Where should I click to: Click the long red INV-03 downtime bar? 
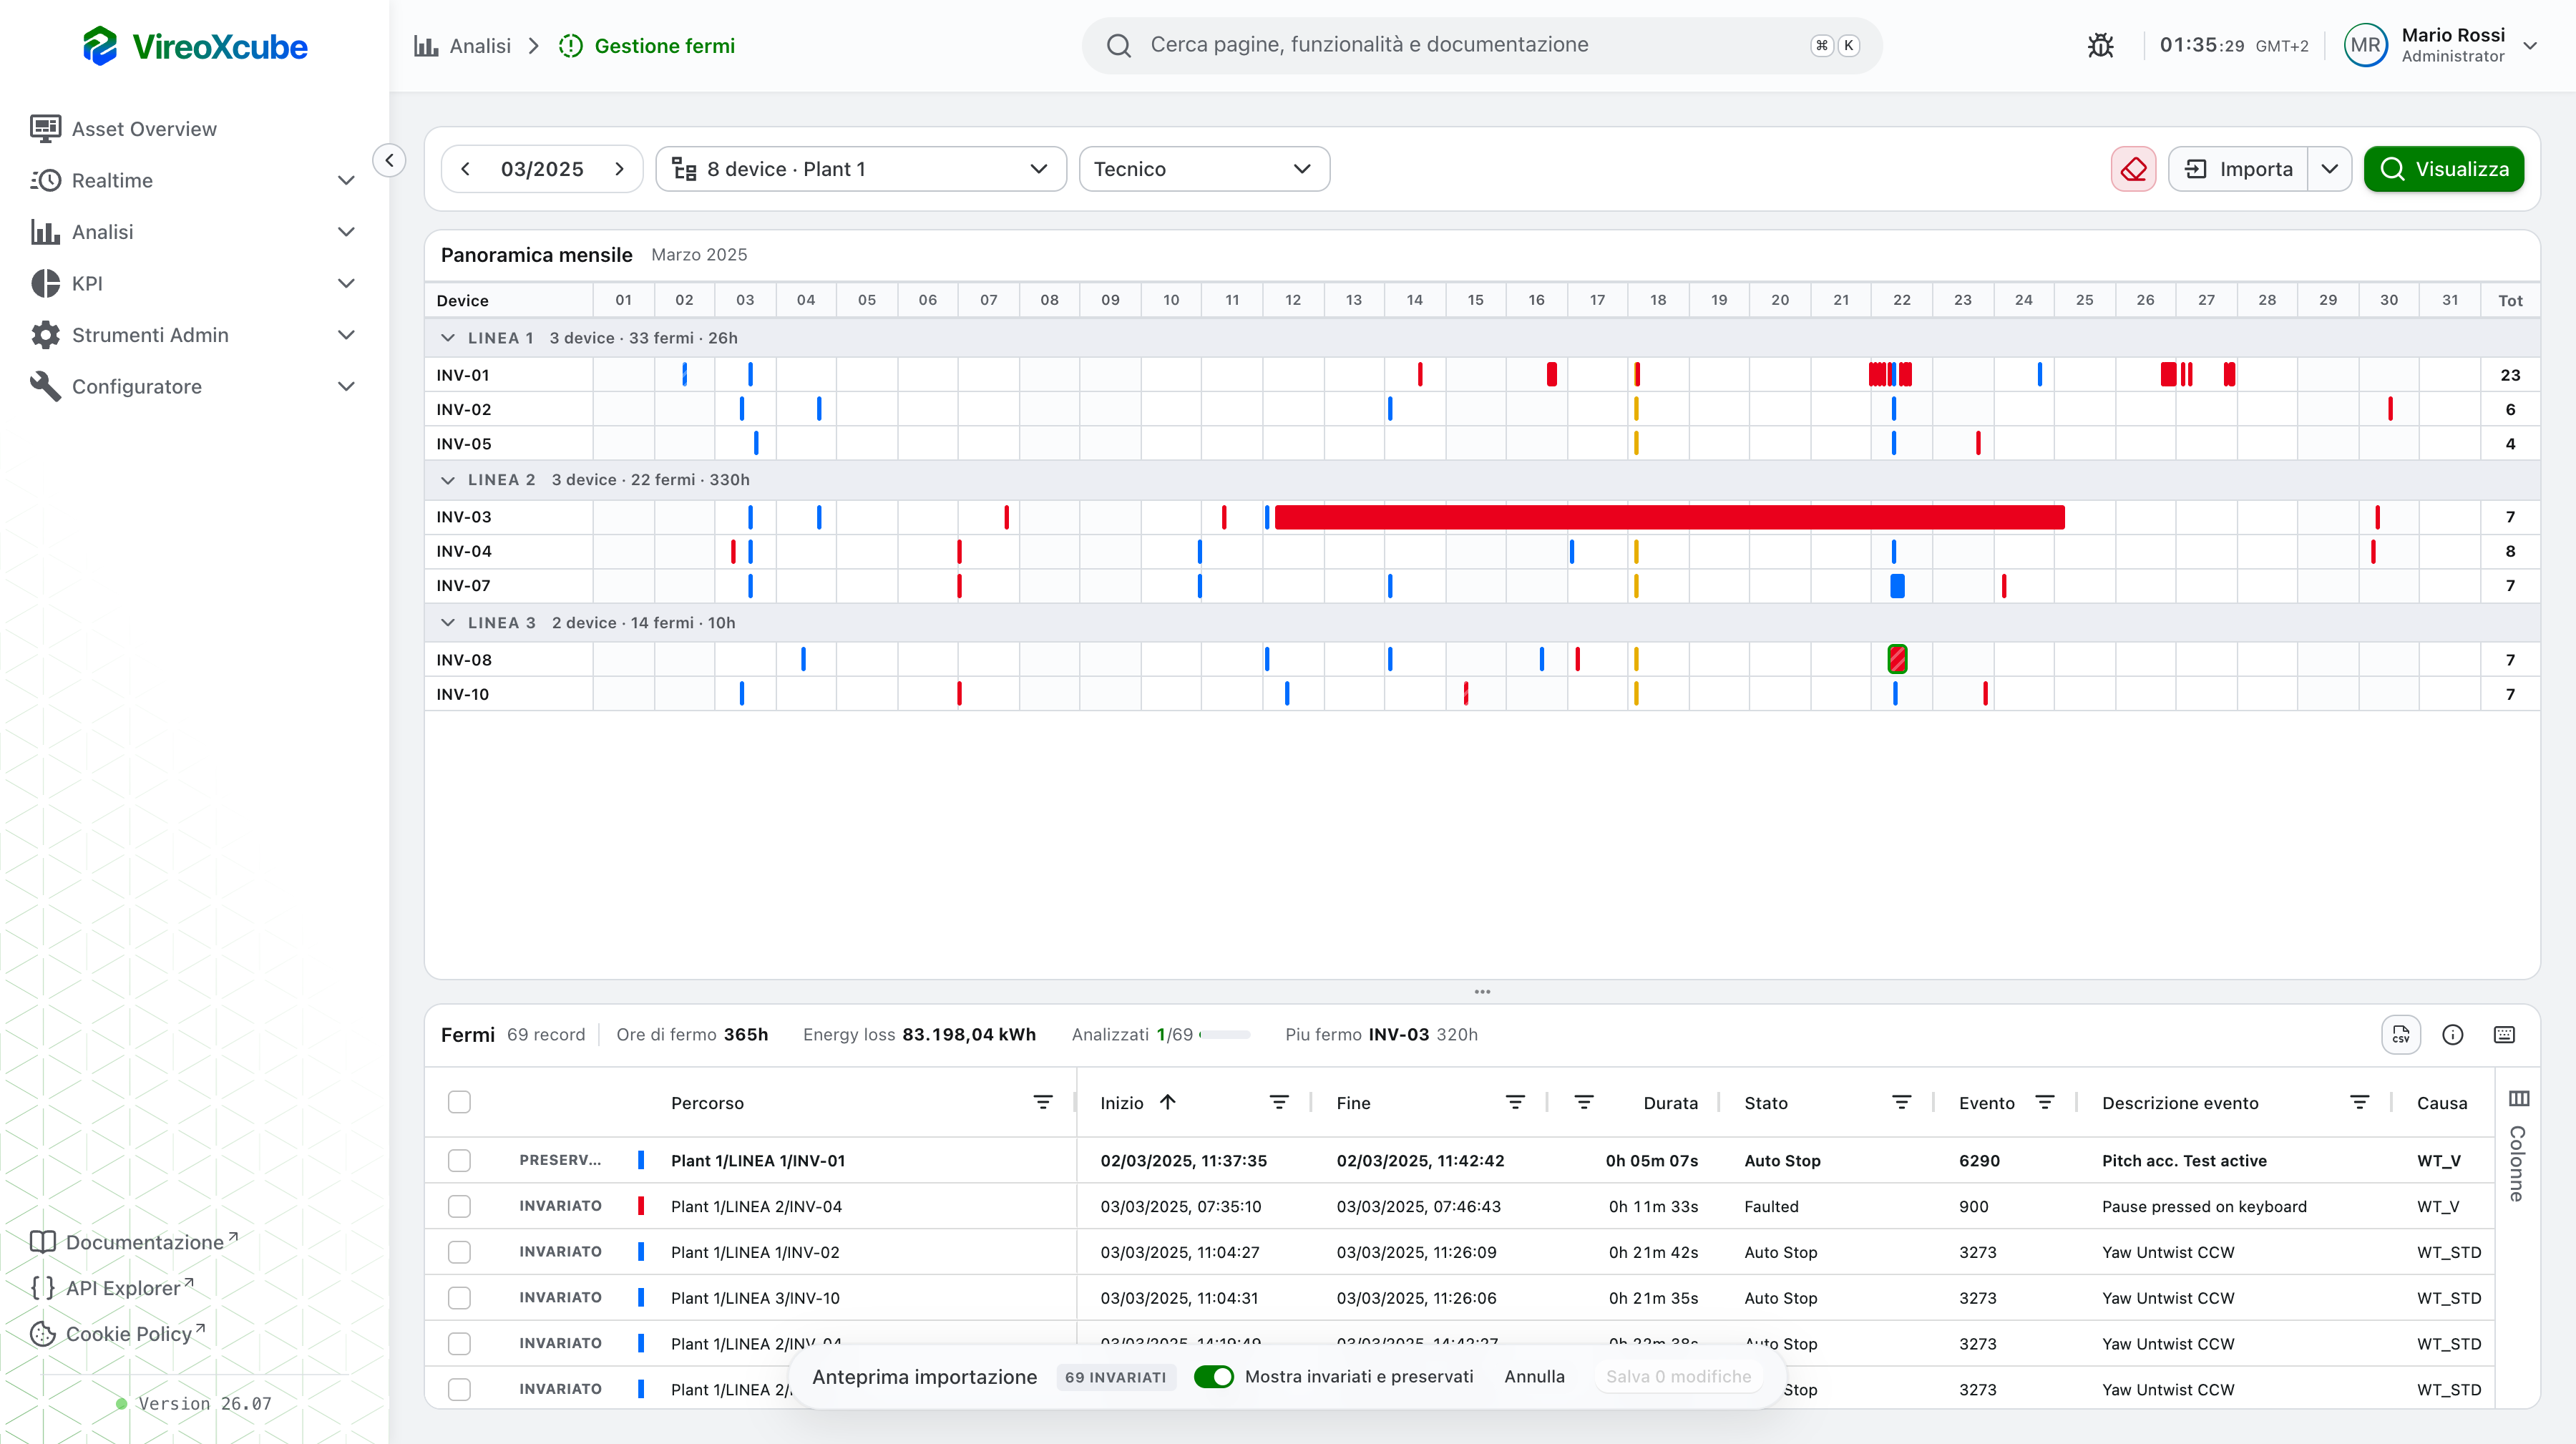[1669, 517]
